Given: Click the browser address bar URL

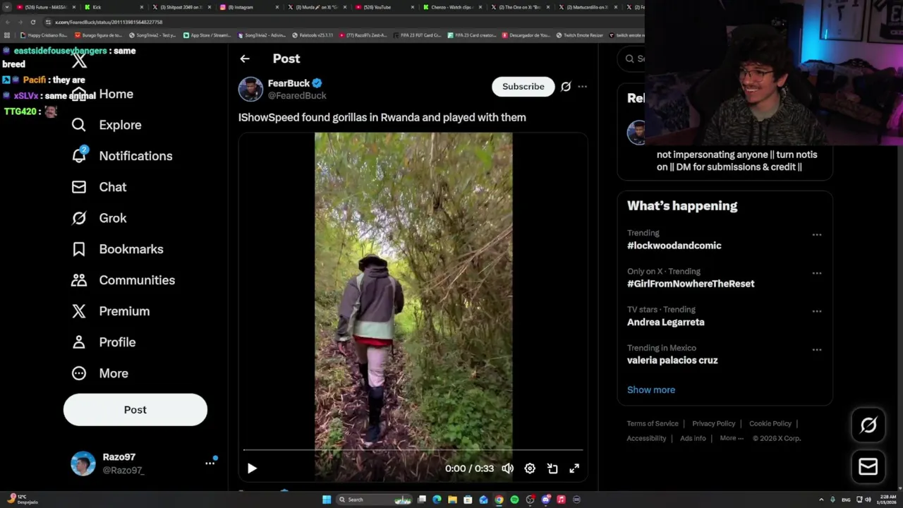Looking at the screenshot, I should pyautogui.click(x=109, y=22).
